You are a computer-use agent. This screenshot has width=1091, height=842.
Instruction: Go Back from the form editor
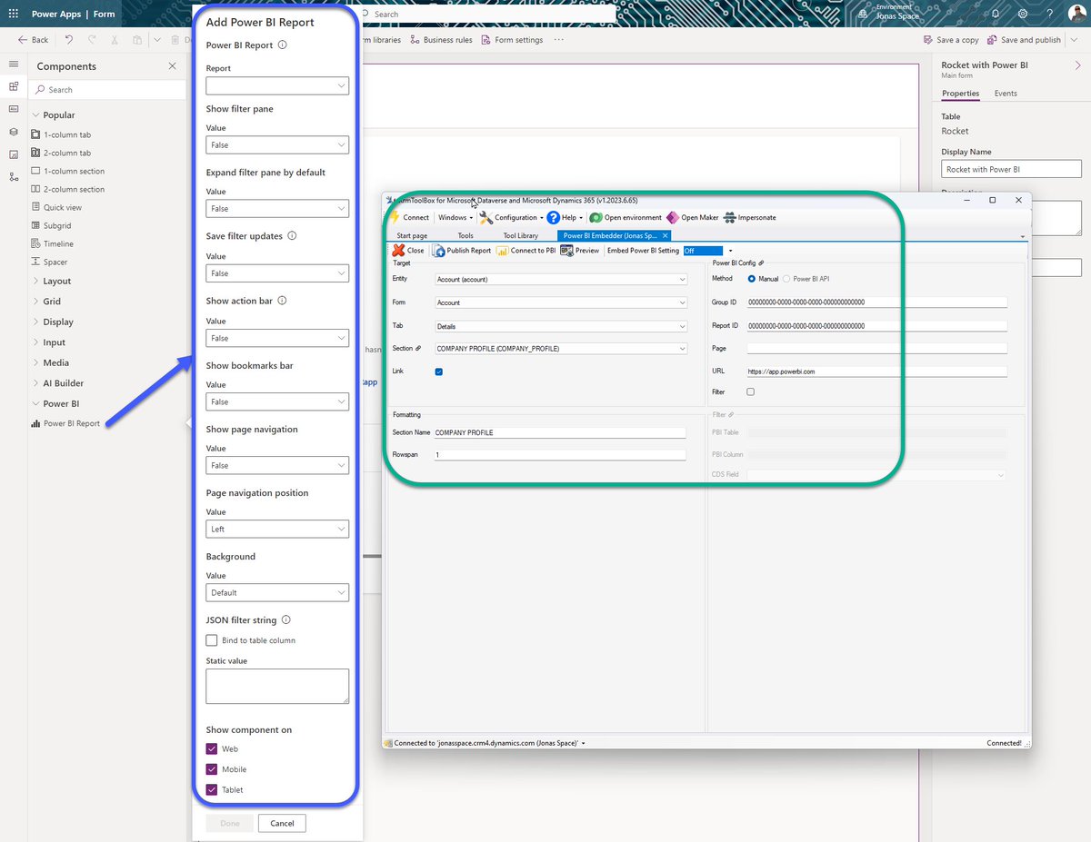(34, 40)
